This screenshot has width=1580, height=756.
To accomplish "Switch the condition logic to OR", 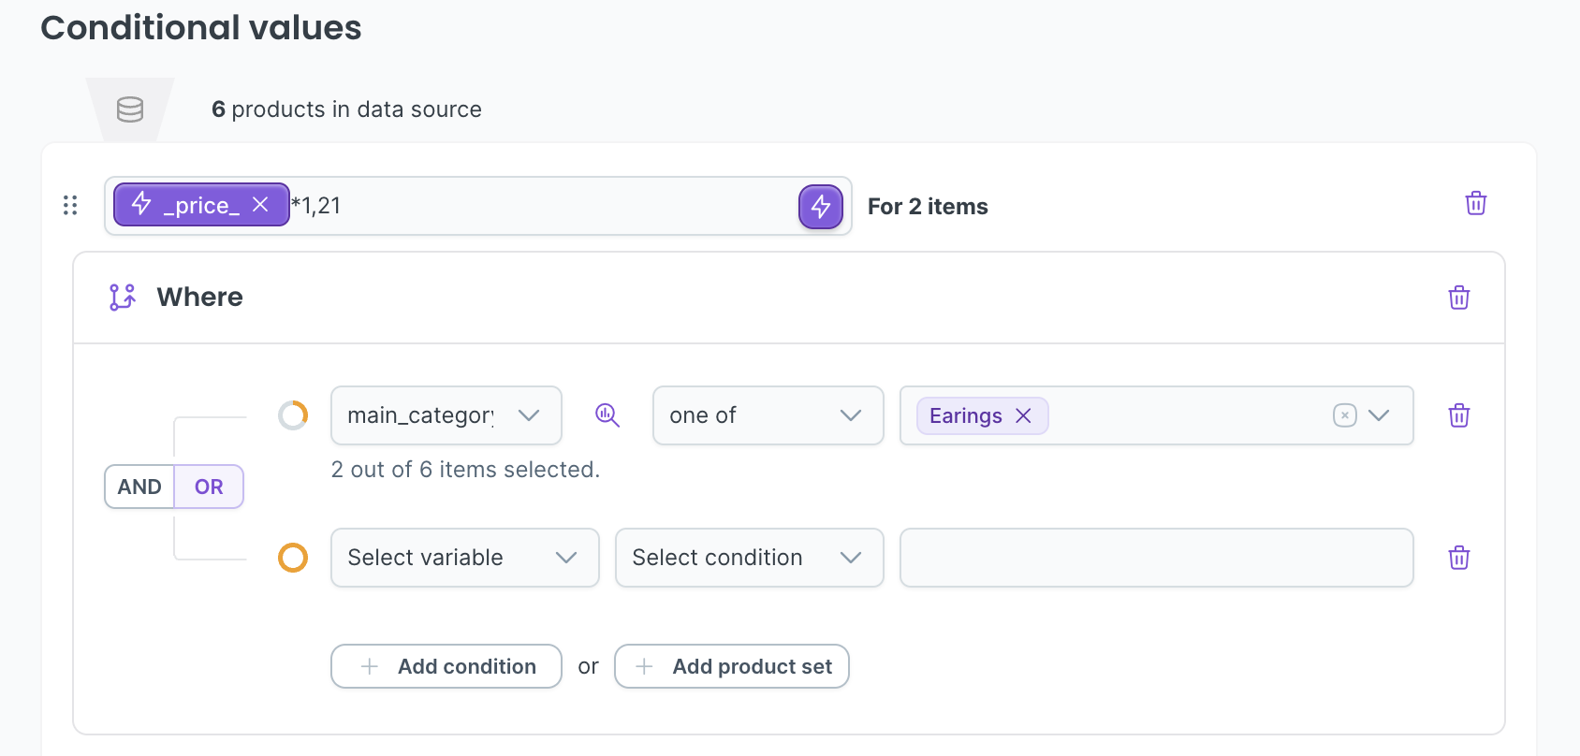I will pyautogui.click(x=209, y=487).
